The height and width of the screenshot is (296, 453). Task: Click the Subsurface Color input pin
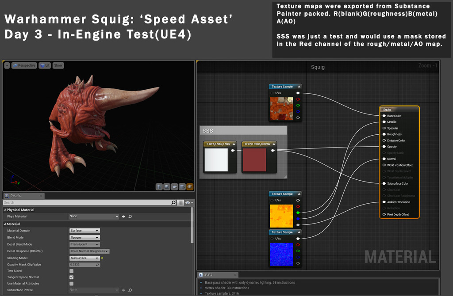384,183
